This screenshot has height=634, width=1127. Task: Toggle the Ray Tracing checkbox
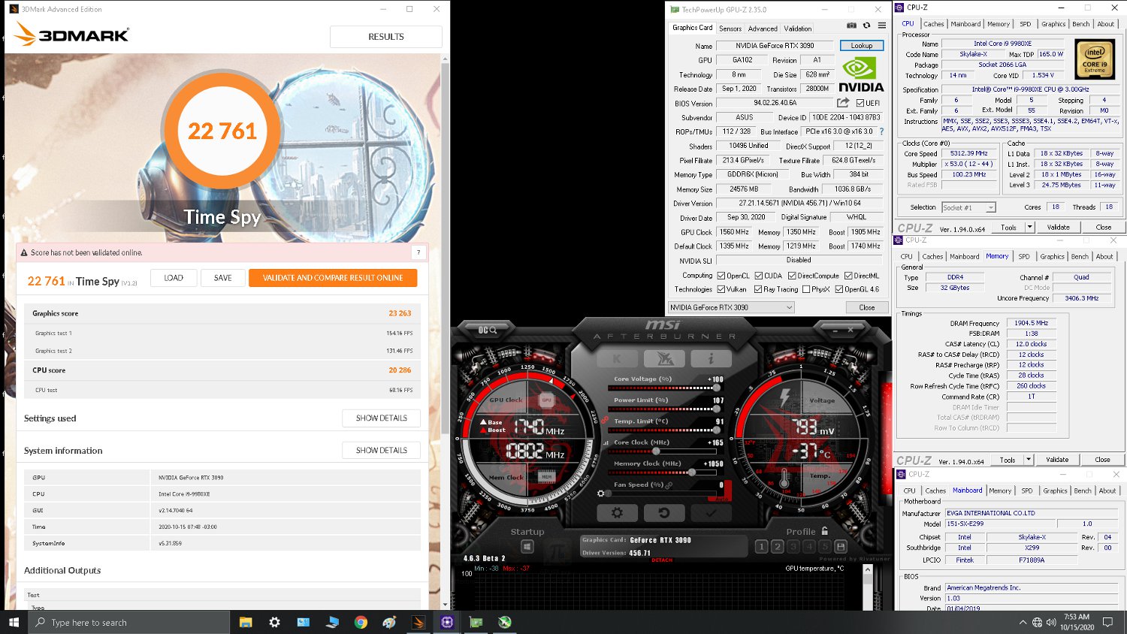[759, 289]
